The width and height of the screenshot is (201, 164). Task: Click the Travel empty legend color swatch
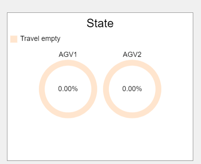click(x=14, y=39)
